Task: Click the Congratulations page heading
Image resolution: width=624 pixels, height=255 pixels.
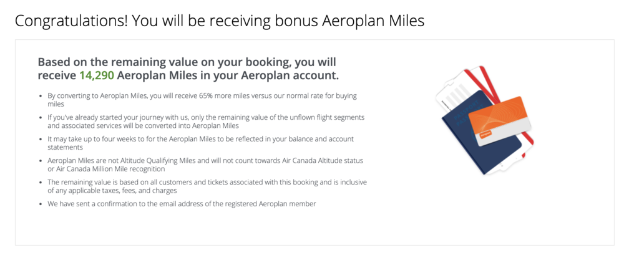Action: pos(219,21)
